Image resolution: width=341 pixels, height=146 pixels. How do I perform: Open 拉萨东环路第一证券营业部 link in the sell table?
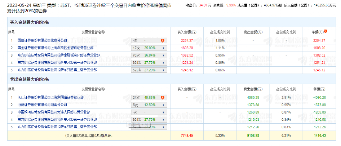pos(57,120)
